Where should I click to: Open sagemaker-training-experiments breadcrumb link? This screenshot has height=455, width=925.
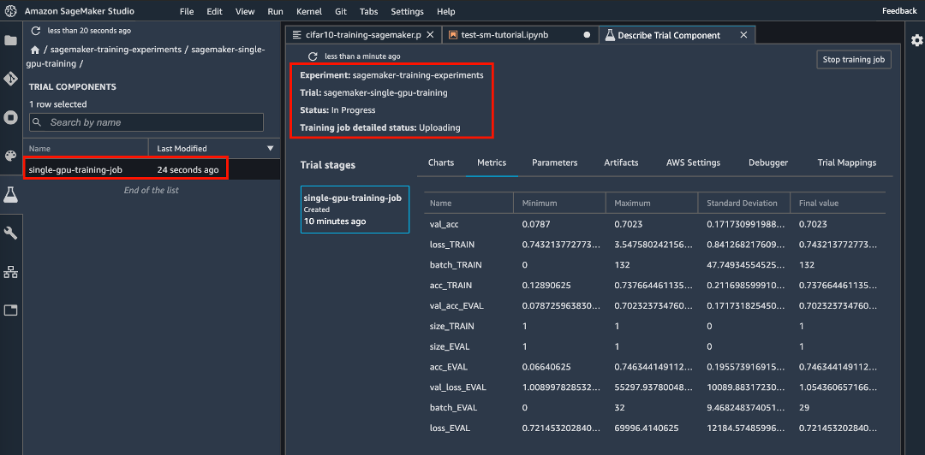tap(116, 50)
